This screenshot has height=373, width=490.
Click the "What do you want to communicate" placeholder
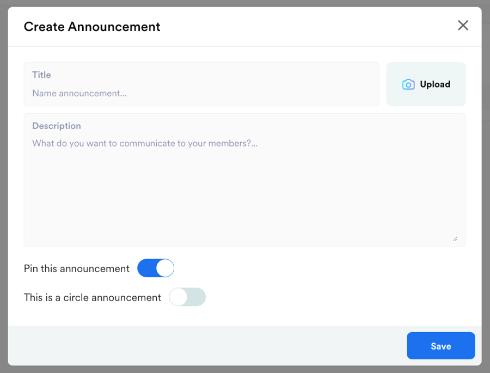(x=145, y=143)
